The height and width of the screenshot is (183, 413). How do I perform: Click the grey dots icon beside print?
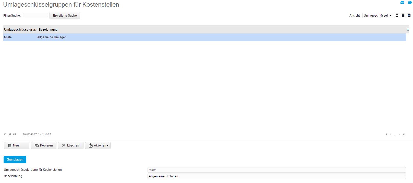click(15, 134)
